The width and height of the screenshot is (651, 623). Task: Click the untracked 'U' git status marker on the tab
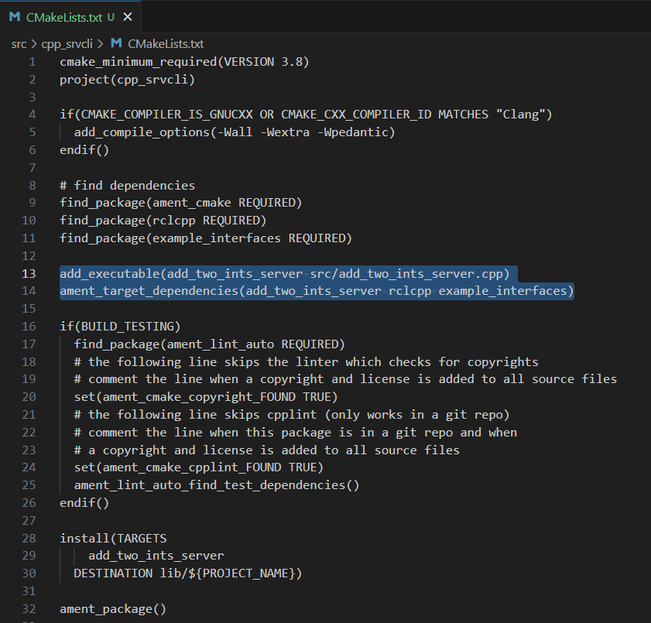(111, 17)
